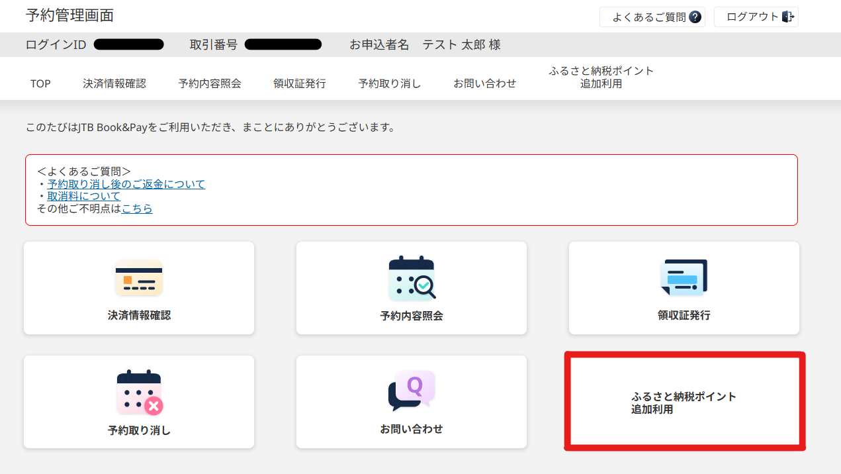The width and height of the screenshot is (841, 474).
Task: Open the ふるさと納税ポイント追加利用 card
Action: tap(684, 402)
